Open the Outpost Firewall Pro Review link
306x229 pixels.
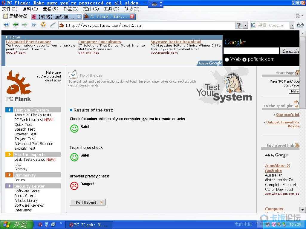click(283, 124)
